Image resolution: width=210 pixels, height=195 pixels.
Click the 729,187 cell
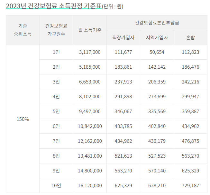point(190,185)
